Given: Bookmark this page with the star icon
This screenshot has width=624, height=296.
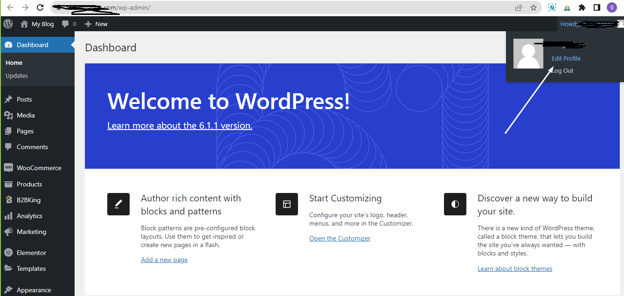Looking at the screenshot, I should [534, 7].
